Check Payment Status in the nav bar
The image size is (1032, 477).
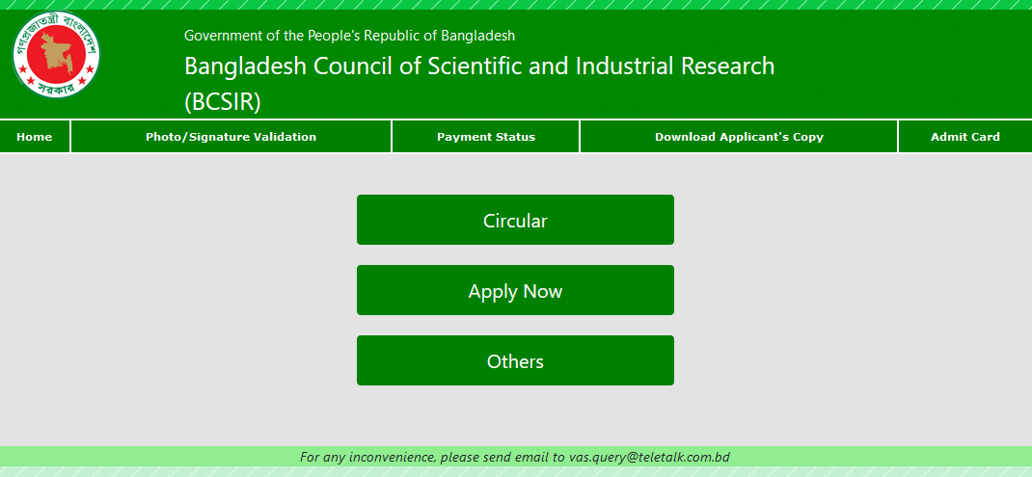coord(486,137)
